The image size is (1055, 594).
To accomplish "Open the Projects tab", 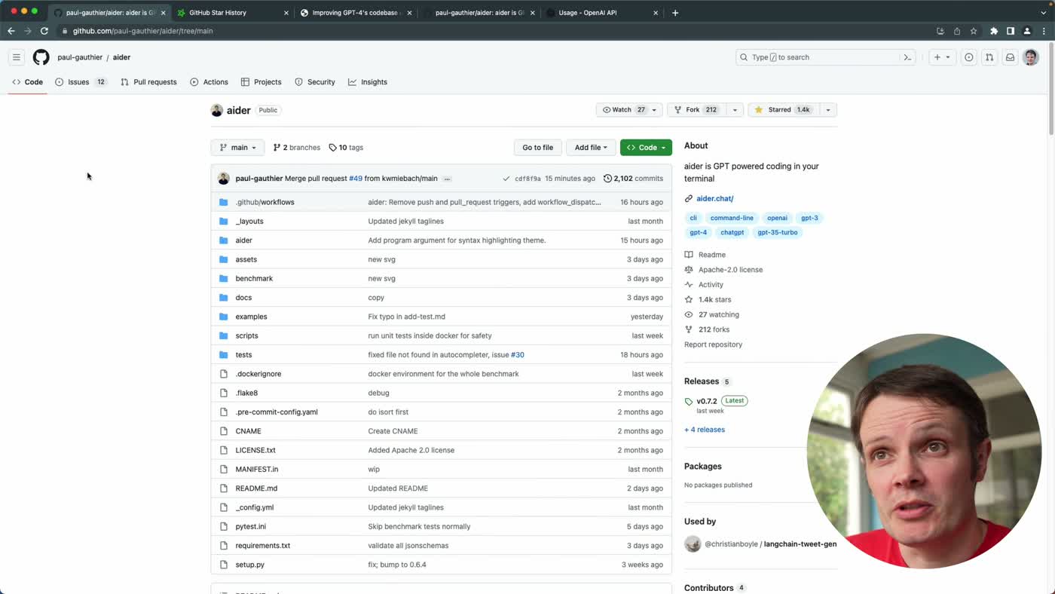I will [x=261, y=82].
